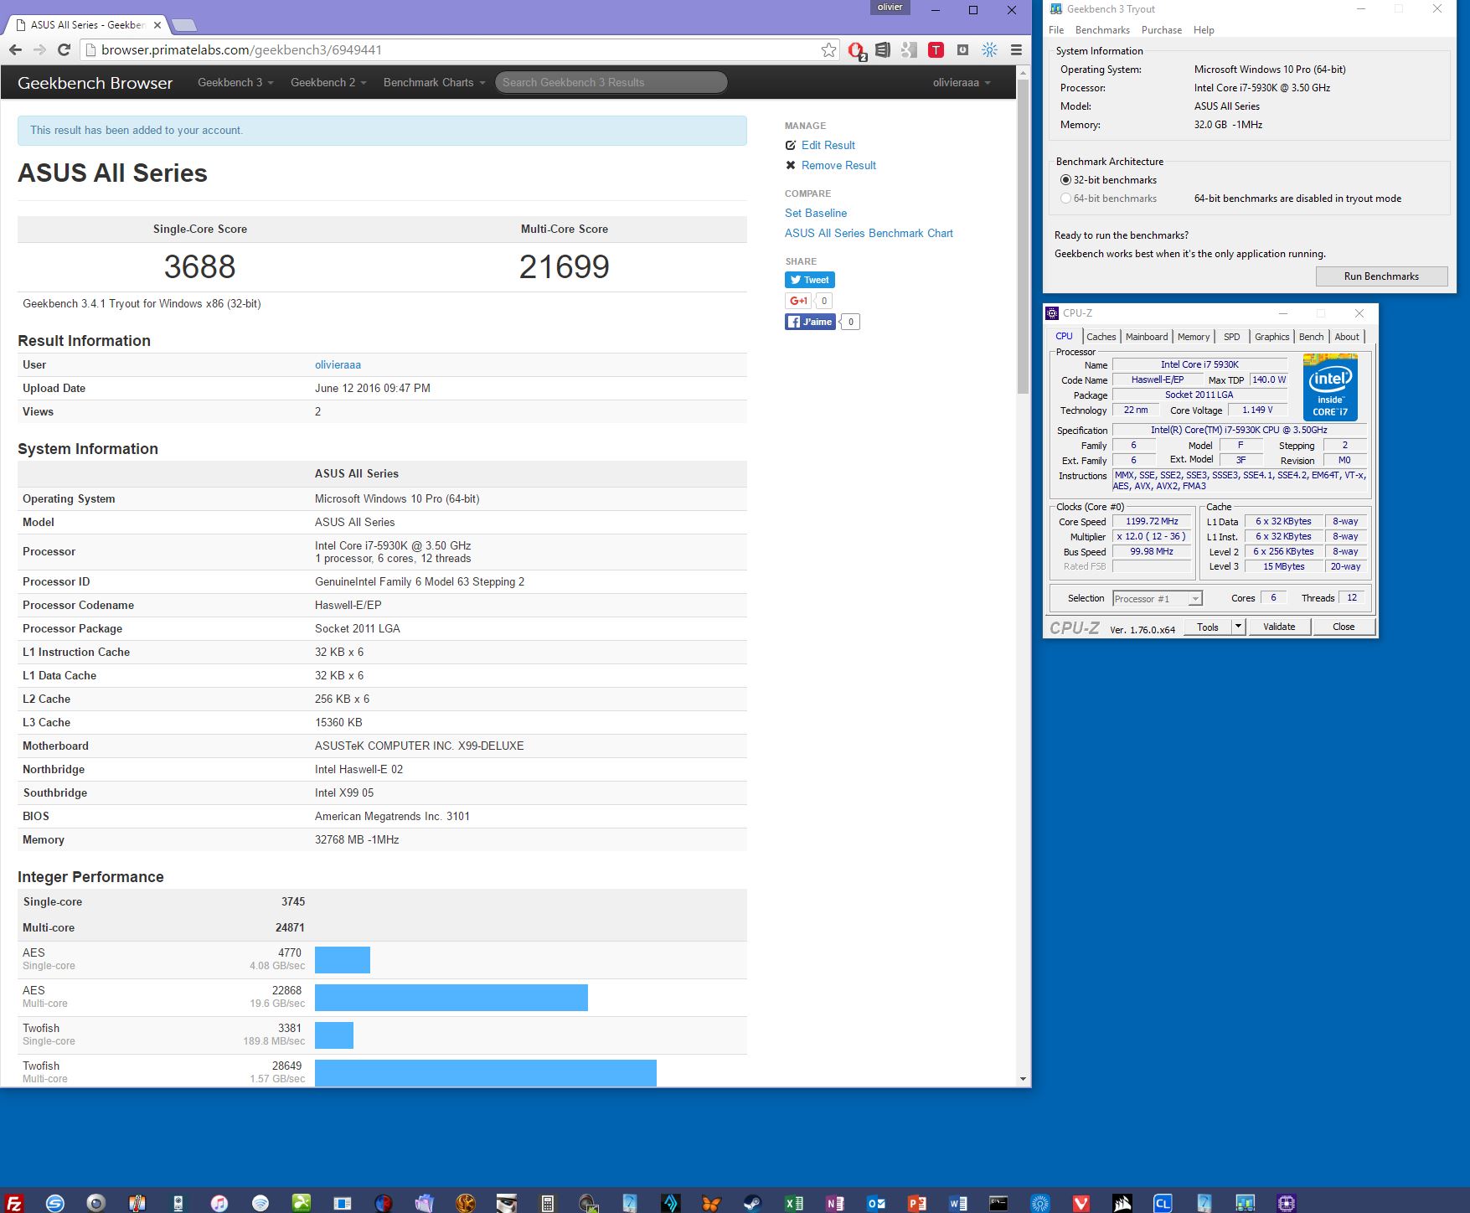
Task: Expand the Geekbench 2 navbar dropdown
Action: (x=328, y=82)
